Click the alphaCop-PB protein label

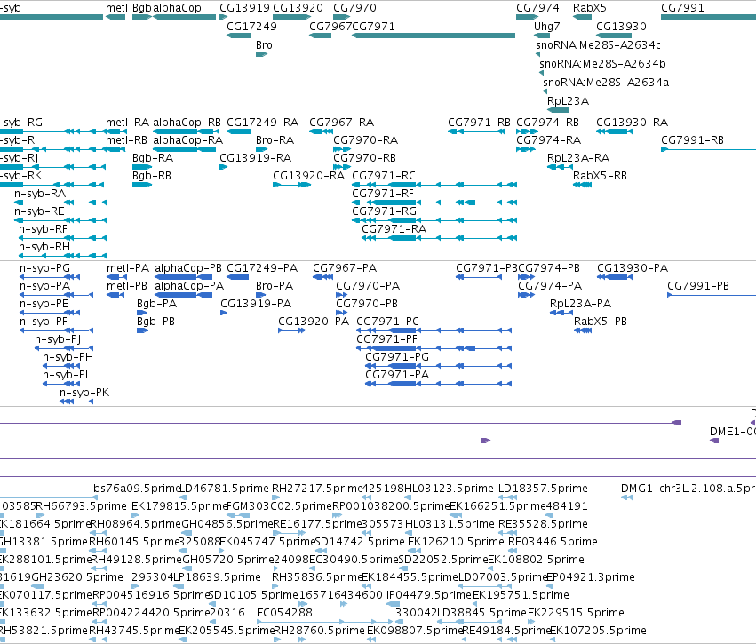tap(188, 268)
